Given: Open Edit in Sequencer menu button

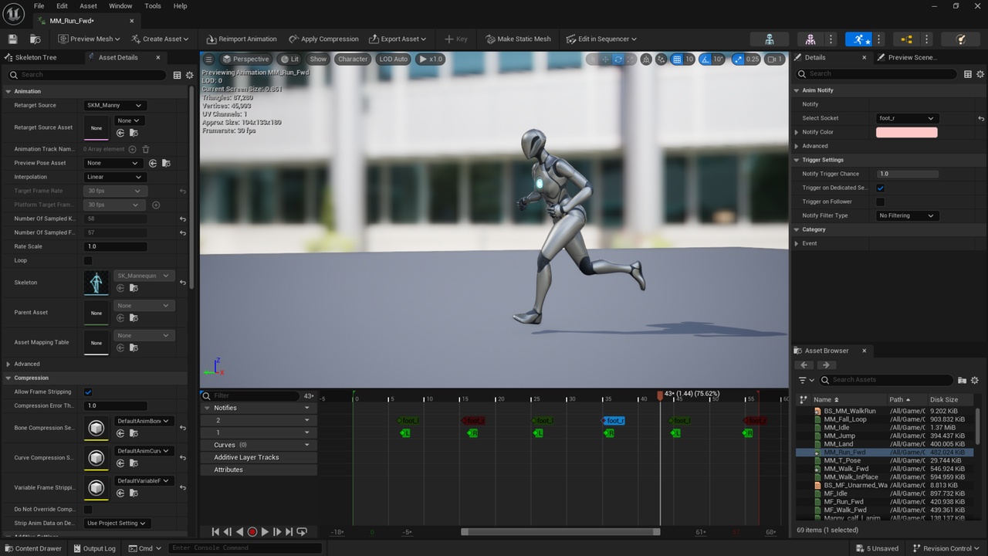Looking at the screenshot, I should click(601, 39).
